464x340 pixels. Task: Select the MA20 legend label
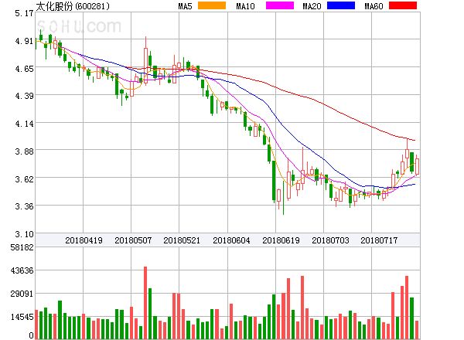click(312, 6)
